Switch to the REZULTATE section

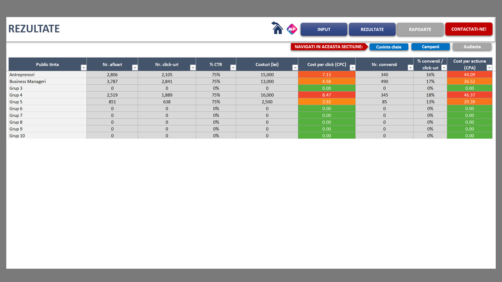[372, 29]
